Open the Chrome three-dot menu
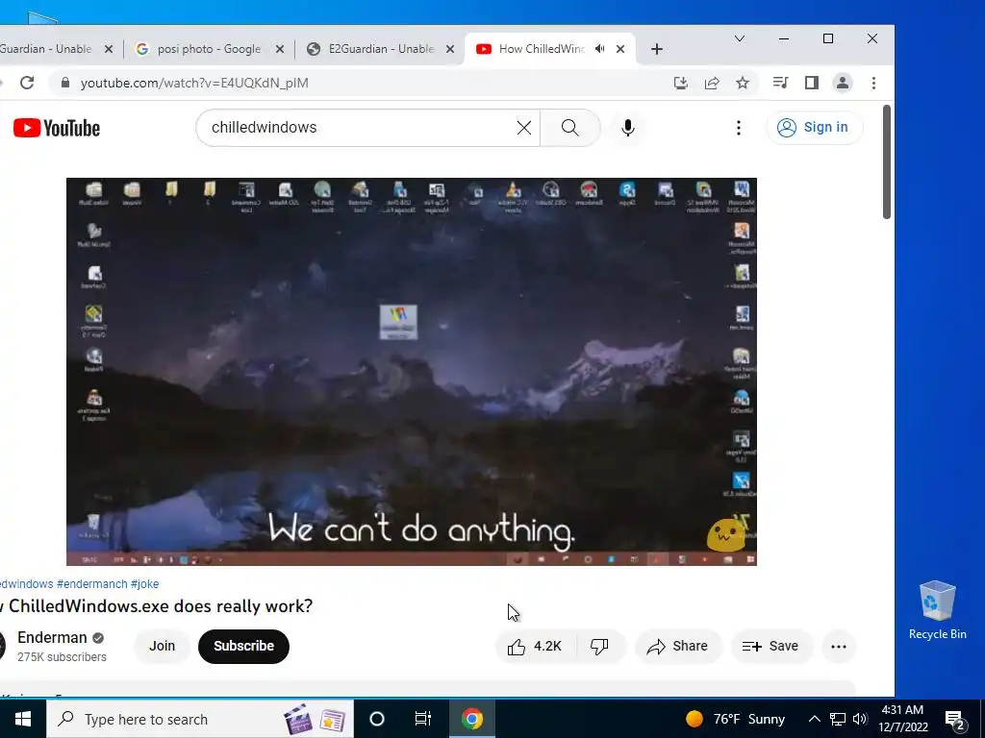The image size is (985, 738). coord(873,83)
